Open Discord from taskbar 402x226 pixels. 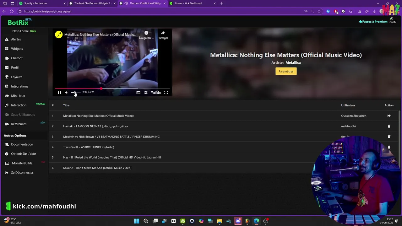click(238, 221)
